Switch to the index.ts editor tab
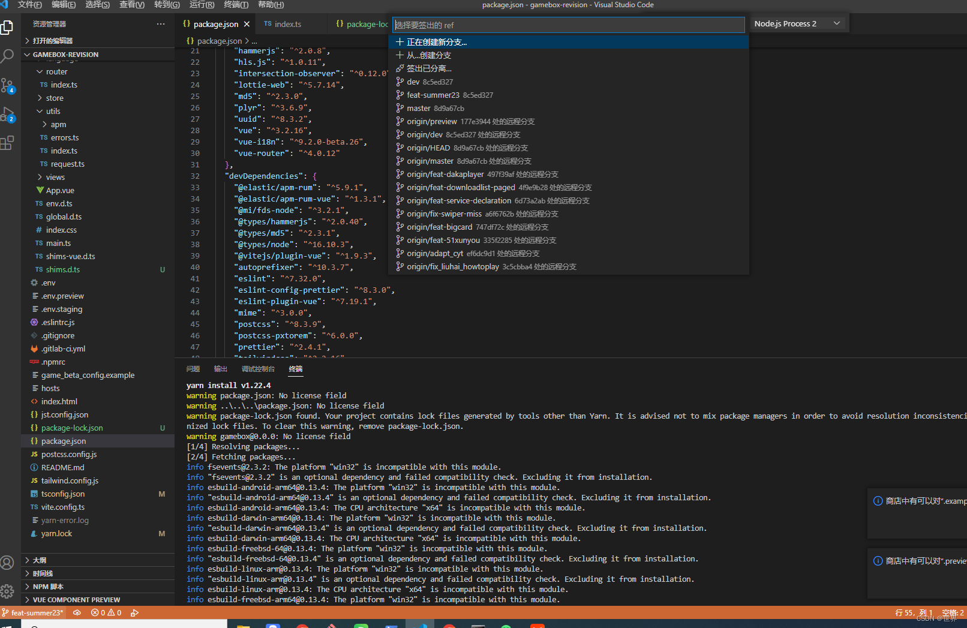967x628 pixels. [x=288, y=24]
